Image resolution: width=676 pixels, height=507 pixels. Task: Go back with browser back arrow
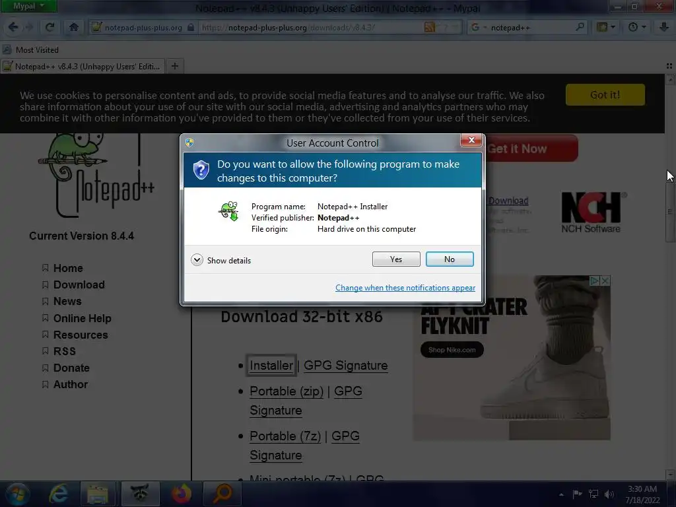(x=13, y=27)
